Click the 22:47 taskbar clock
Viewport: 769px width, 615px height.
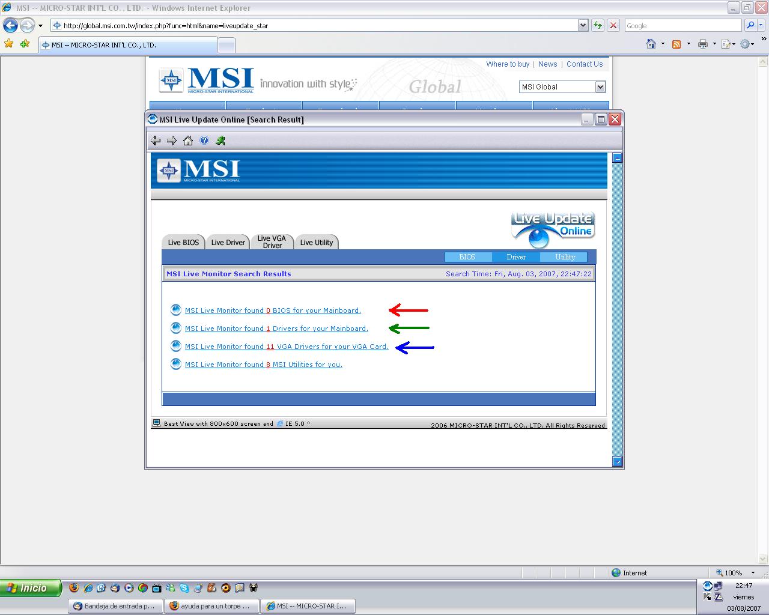(744, 586)
